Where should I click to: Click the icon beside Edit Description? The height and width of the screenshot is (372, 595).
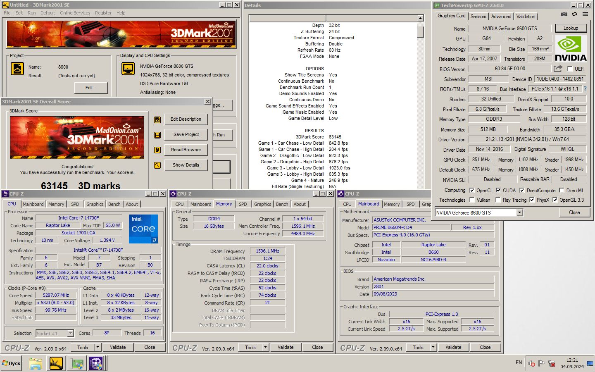(157, 120)
